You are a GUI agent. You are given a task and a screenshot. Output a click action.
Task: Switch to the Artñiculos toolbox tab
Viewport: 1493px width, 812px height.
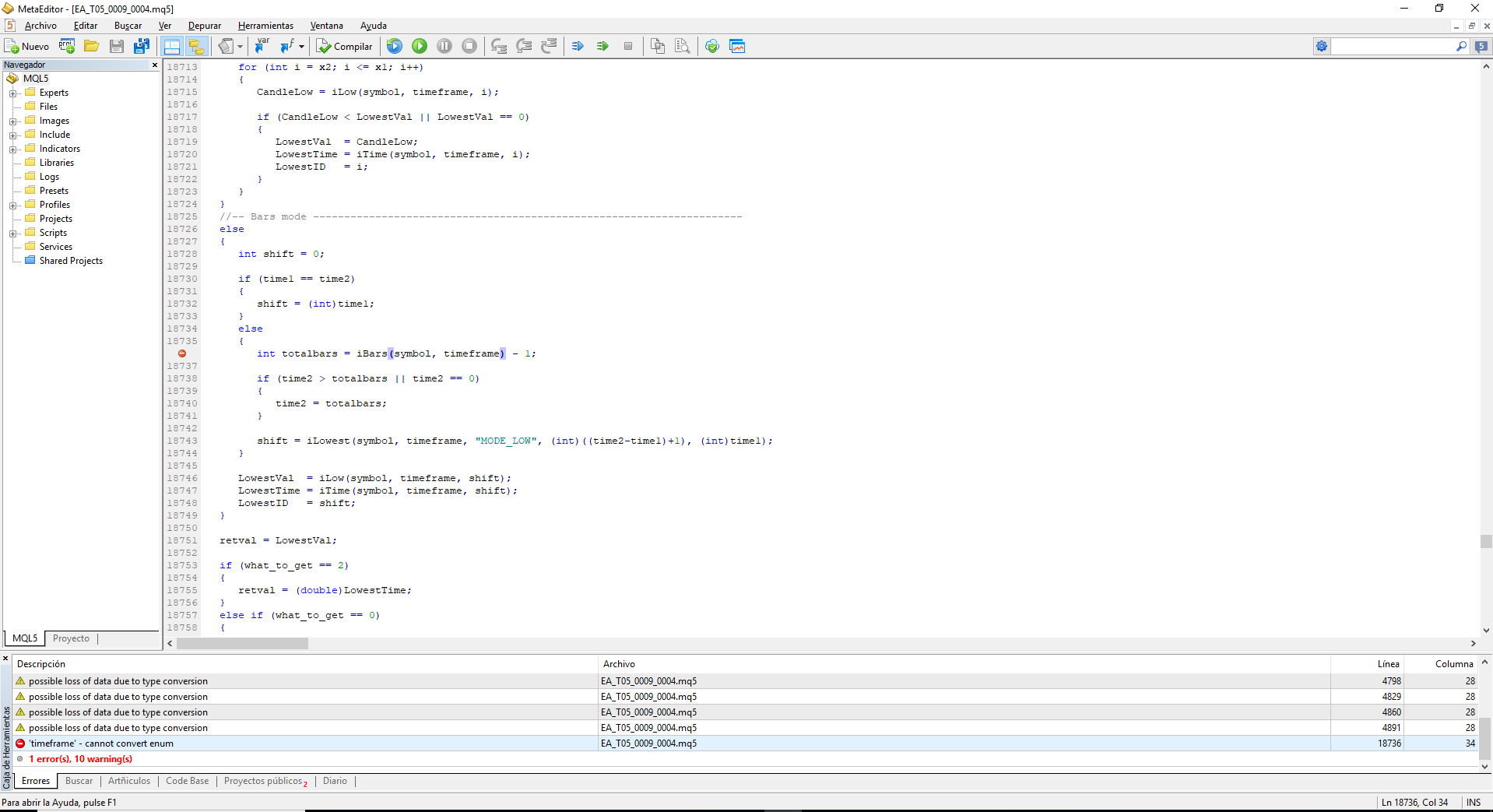(129, 781)
